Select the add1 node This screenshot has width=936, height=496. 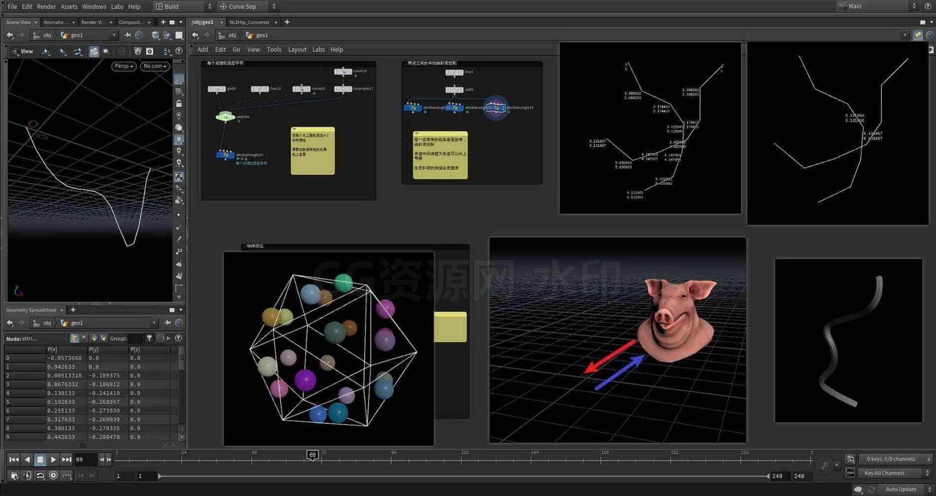click(x=454, y=90)
